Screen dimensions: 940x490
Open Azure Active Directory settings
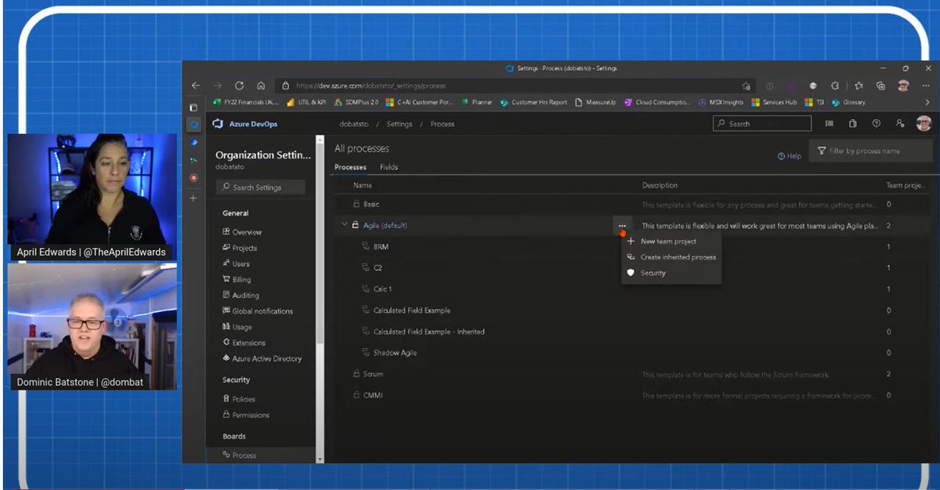[262, 358]
